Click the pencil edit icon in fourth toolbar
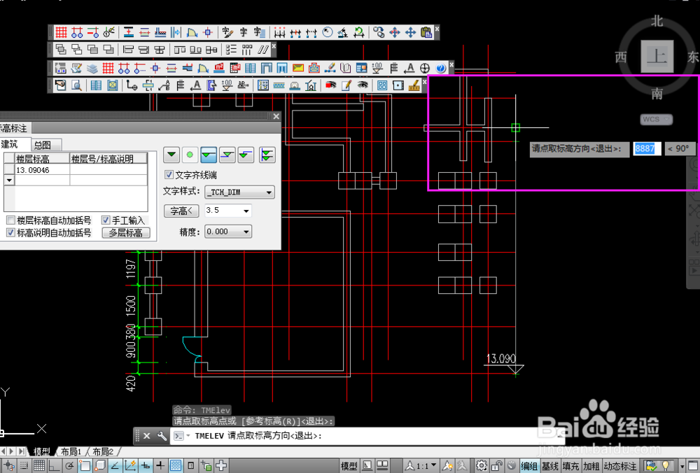Viewport: 700px width, 473px height. [x=346, y=85]
